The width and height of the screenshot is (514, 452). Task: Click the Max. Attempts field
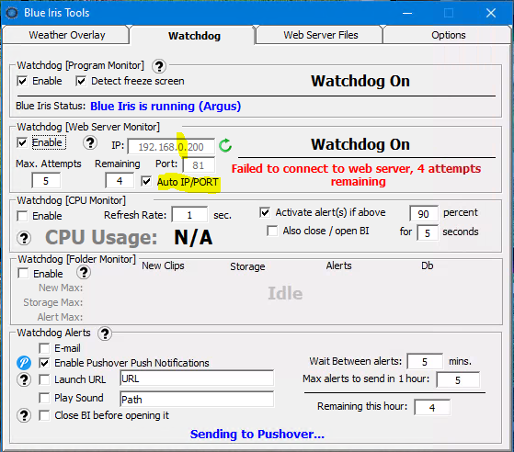point(46,181)
